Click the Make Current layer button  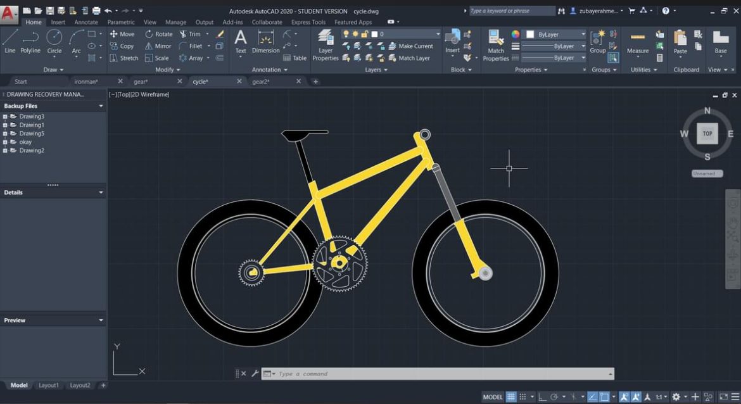(410, 46)
